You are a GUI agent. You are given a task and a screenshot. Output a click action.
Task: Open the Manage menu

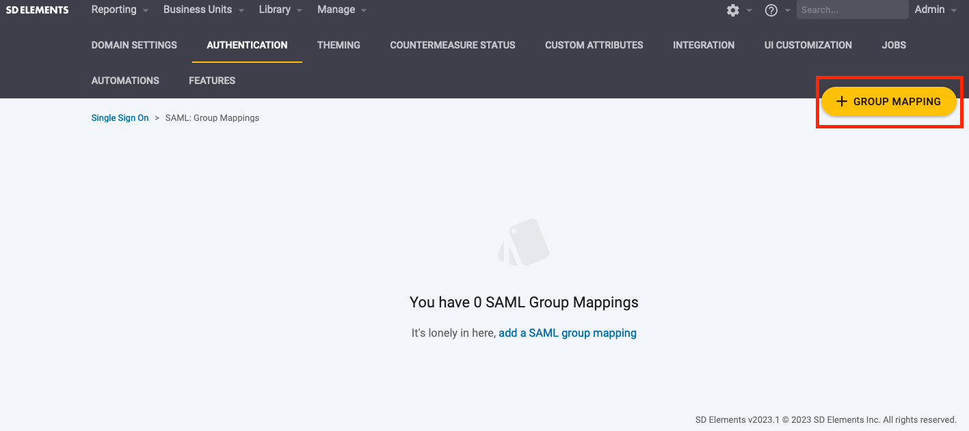pos(336,10)
